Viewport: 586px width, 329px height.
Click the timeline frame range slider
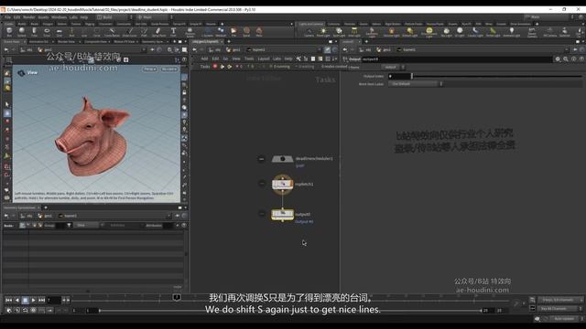point(290,311)
